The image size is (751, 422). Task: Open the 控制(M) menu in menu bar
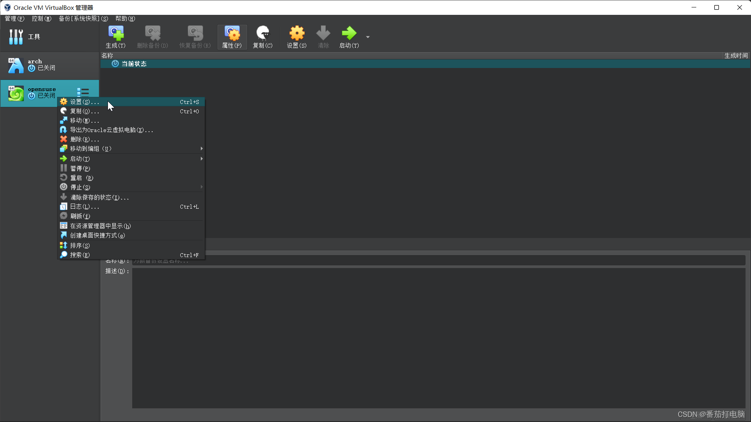click(x=41, y=19)
